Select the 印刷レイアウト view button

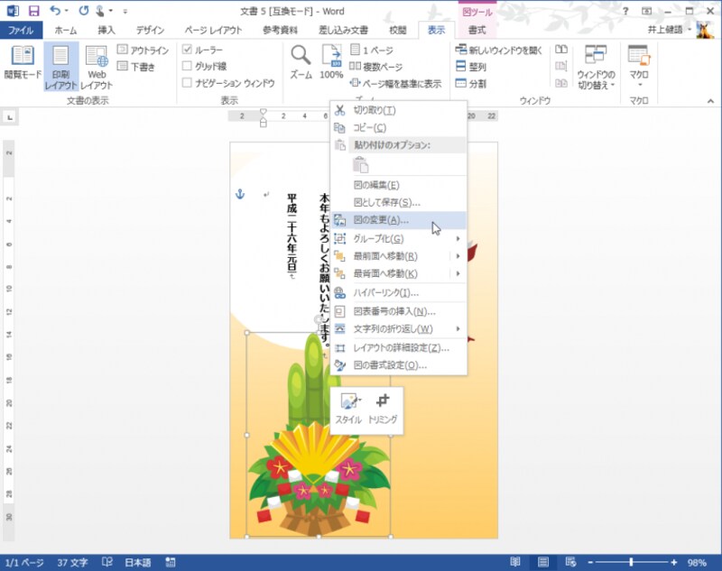pyautogui.click(x=63, y=68)
